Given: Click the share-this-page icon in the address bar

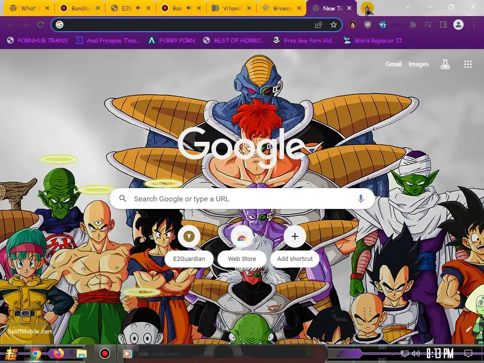Looking at the screenshot, I should click(319, 25).
